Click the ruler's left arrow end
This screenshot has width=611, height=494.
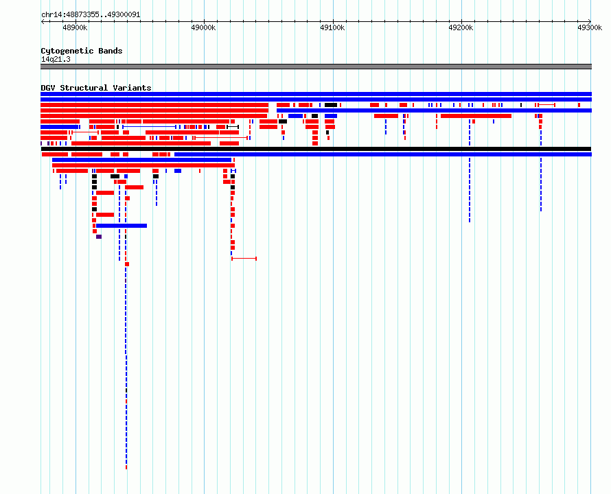pos(43,21)
